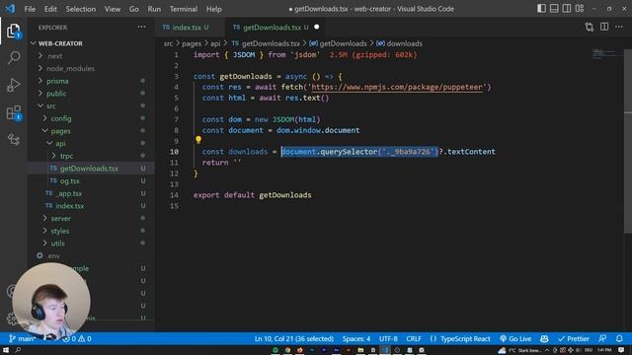The image size is (632, 355).
Task: Expand the config folder
Action: [x=61, y=118]
